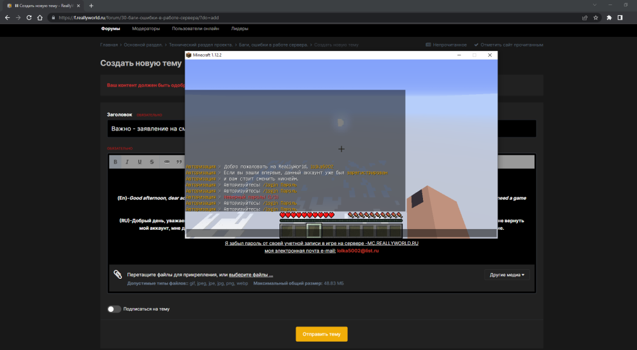This screenshot has height=350, width=637.
Task: Open a new browser tab
Action: [x=91, y=6]
